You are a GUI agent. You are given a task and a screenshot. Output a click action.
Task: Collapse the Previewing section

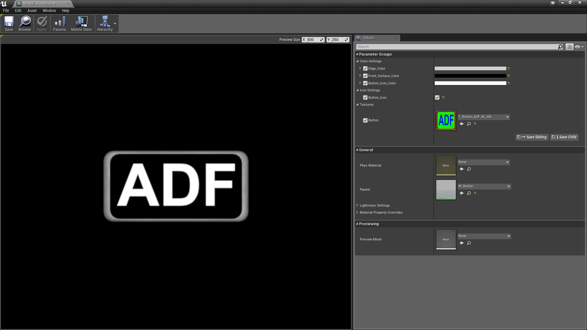pyautogui.click(x=357, y=224)
